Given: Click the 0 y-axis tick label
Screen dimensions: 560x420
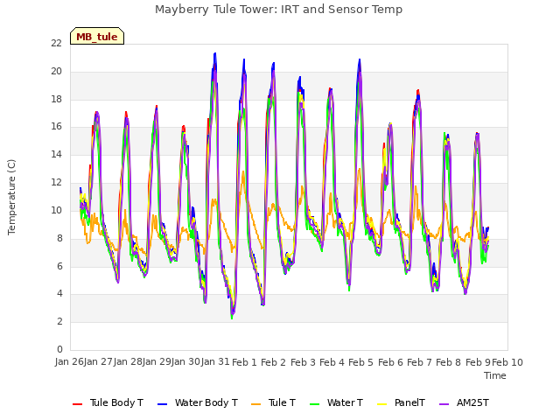Looking at the screenshot, I should [59, 349].
